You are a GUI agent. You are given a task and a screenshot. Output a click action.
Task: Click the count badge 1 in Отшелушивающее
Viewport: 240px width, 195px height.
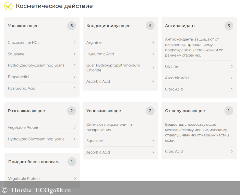229,111
